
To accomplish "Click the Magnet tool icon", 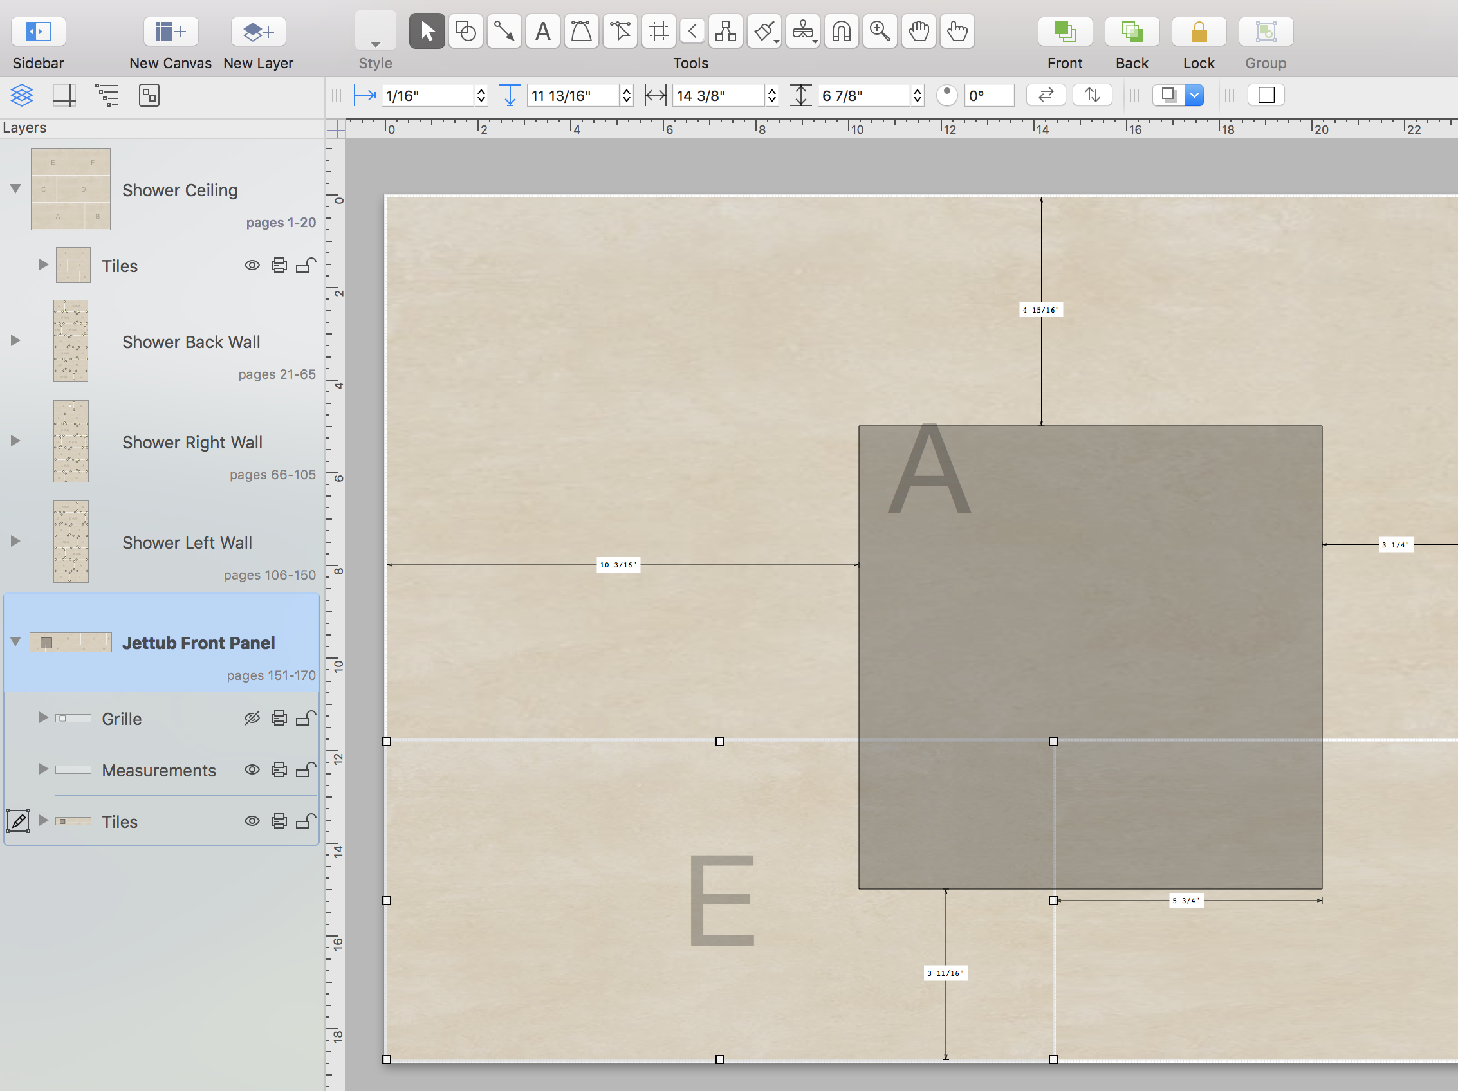I will 841,31.
